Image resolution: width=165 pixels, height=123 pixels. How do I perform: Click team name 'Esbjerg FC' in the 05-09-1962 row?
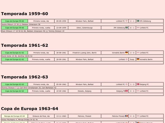click(144, 84)
